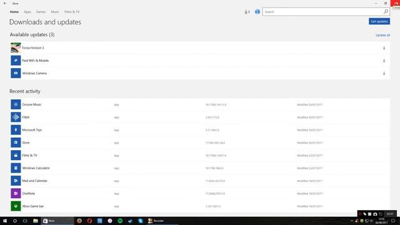The image size is (400, 225).
Task: Select the OneNote entry name
Action: tap(29, 193)
